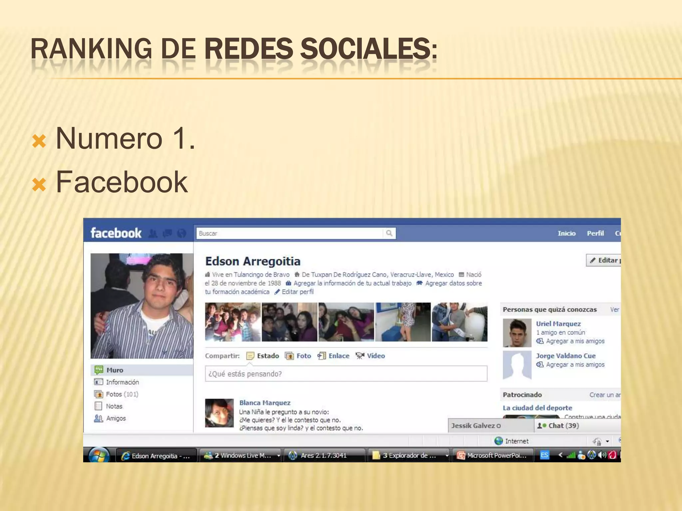Open second photo thumbnail in strip
This screenshot has width=682, height=511.
tap(289, 322)
